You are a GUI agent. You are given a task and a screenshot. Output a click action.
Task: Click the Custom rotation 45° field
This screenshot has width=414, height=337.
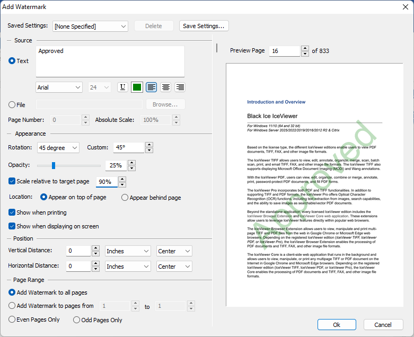coord(129,147)
